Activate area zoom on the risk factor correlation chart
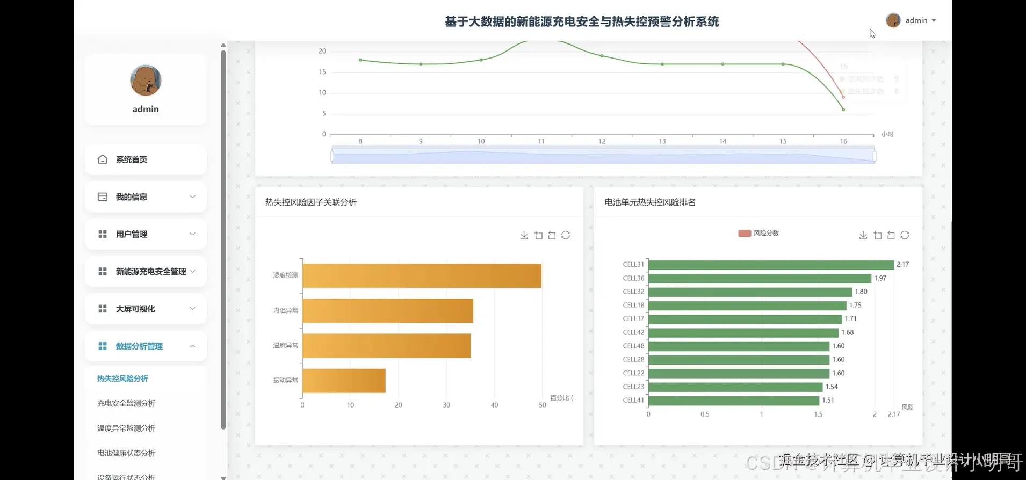The image size is (1026, 480). 538,235
